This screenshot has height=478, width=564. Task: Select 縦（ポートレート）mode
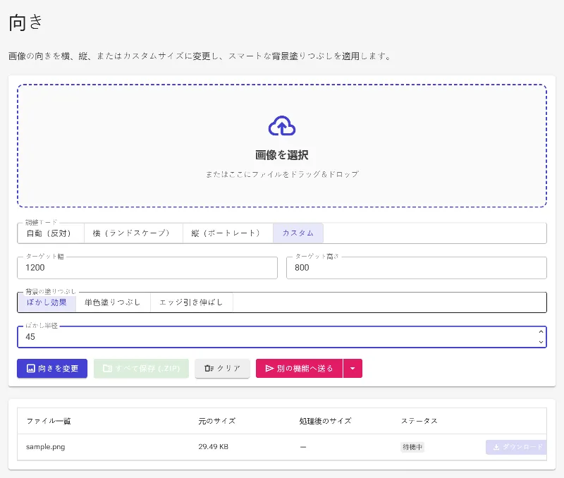[x=228, y=233]
